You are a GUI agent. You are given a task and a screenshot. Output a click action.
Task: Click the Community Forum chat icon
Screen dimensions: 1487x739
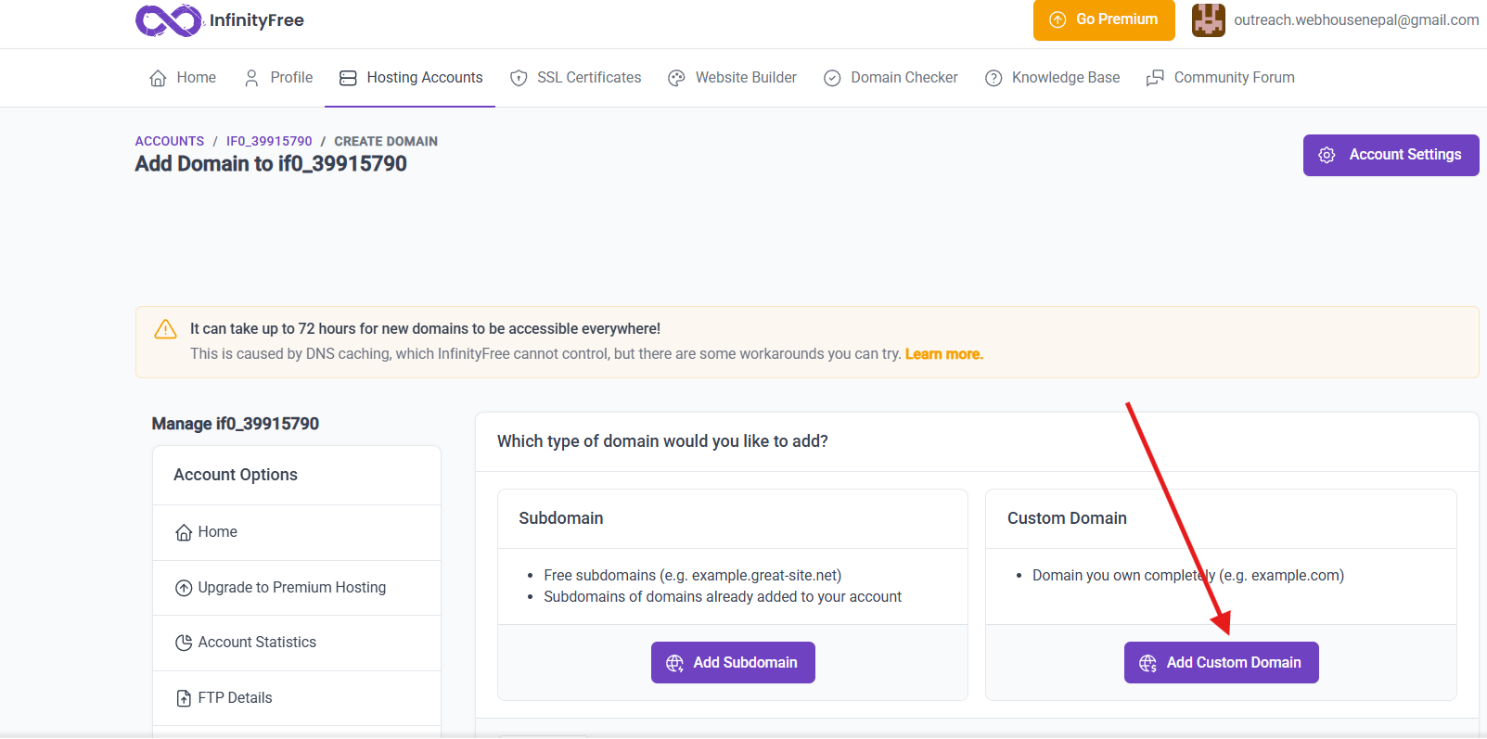pos(1155,78)
